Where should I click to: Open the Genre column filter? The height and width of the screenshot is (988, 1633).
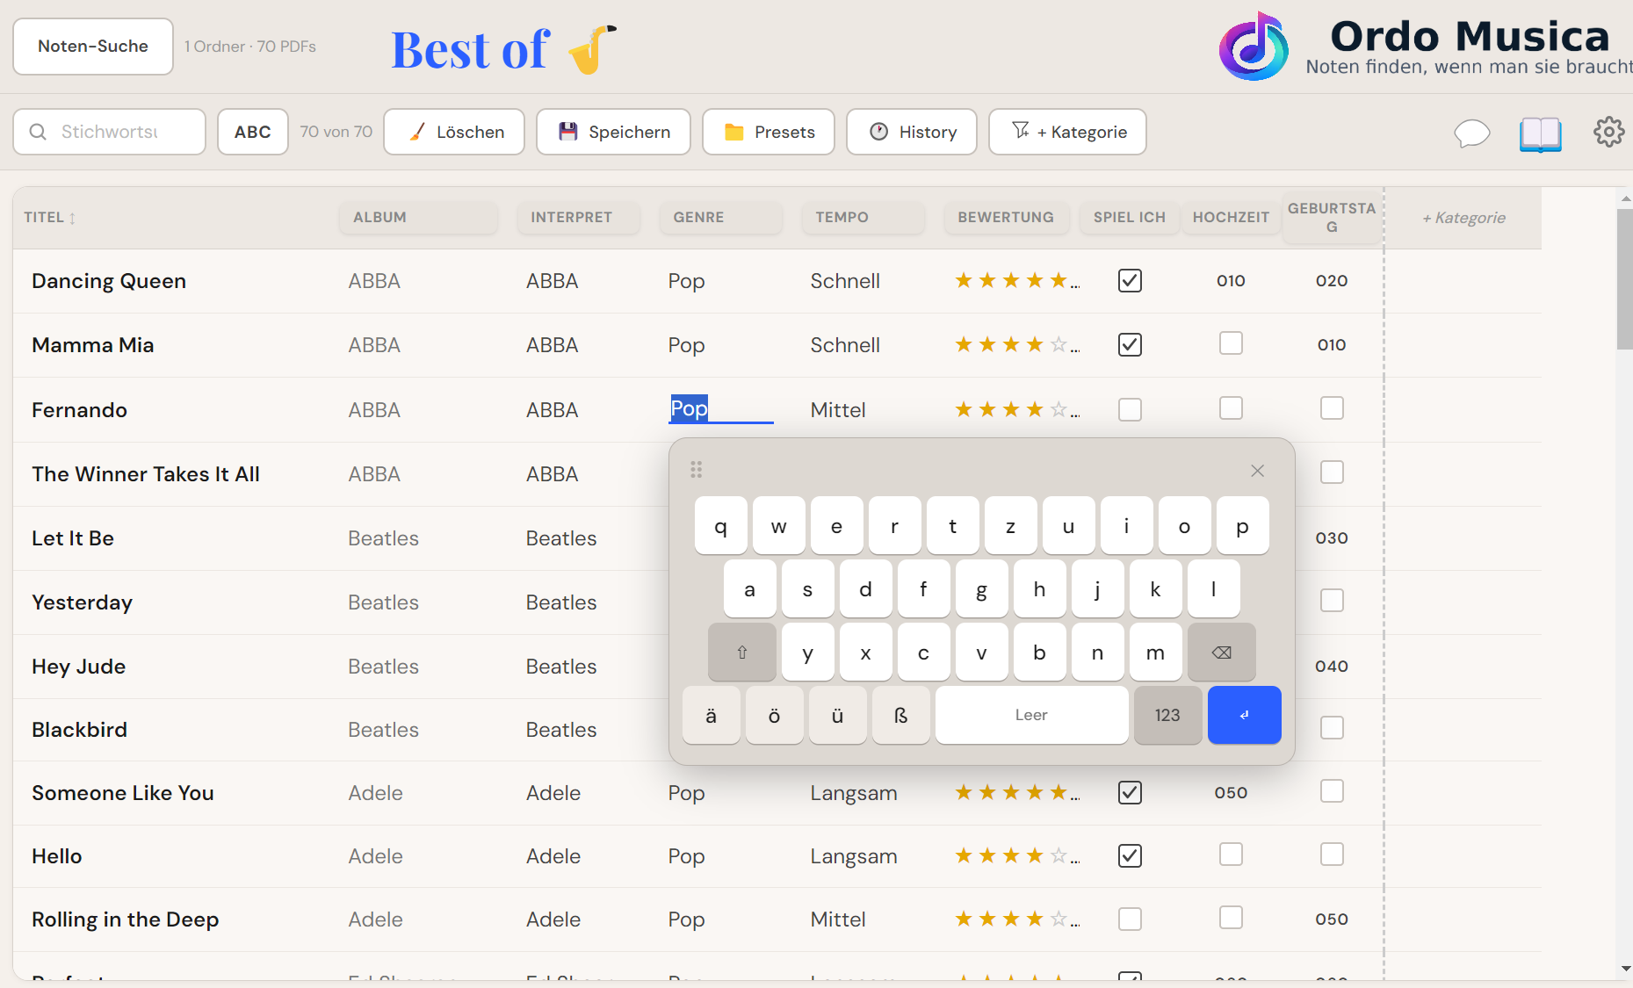pos(720,218)
